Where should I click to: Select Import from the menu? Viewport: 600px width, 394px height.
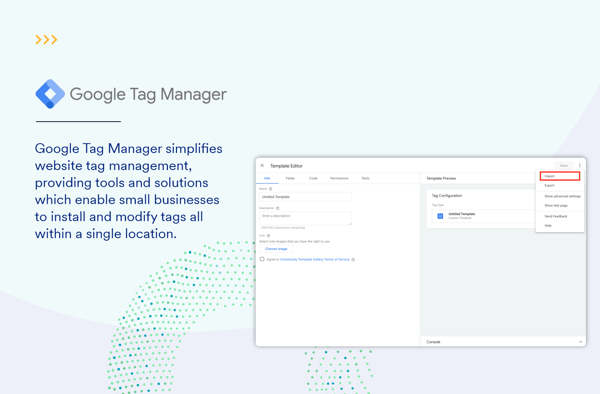click(560, 176)
